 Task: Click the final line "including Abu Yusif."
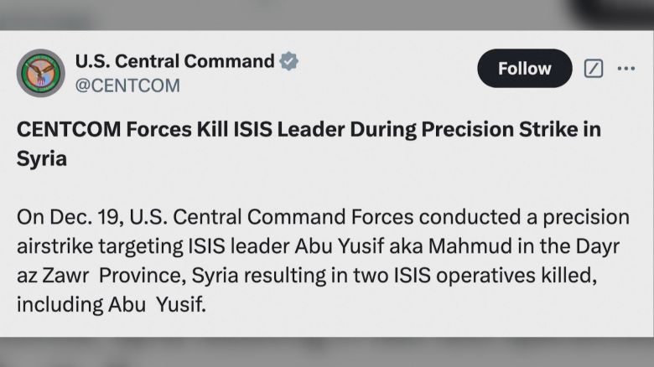pos(111,303)
